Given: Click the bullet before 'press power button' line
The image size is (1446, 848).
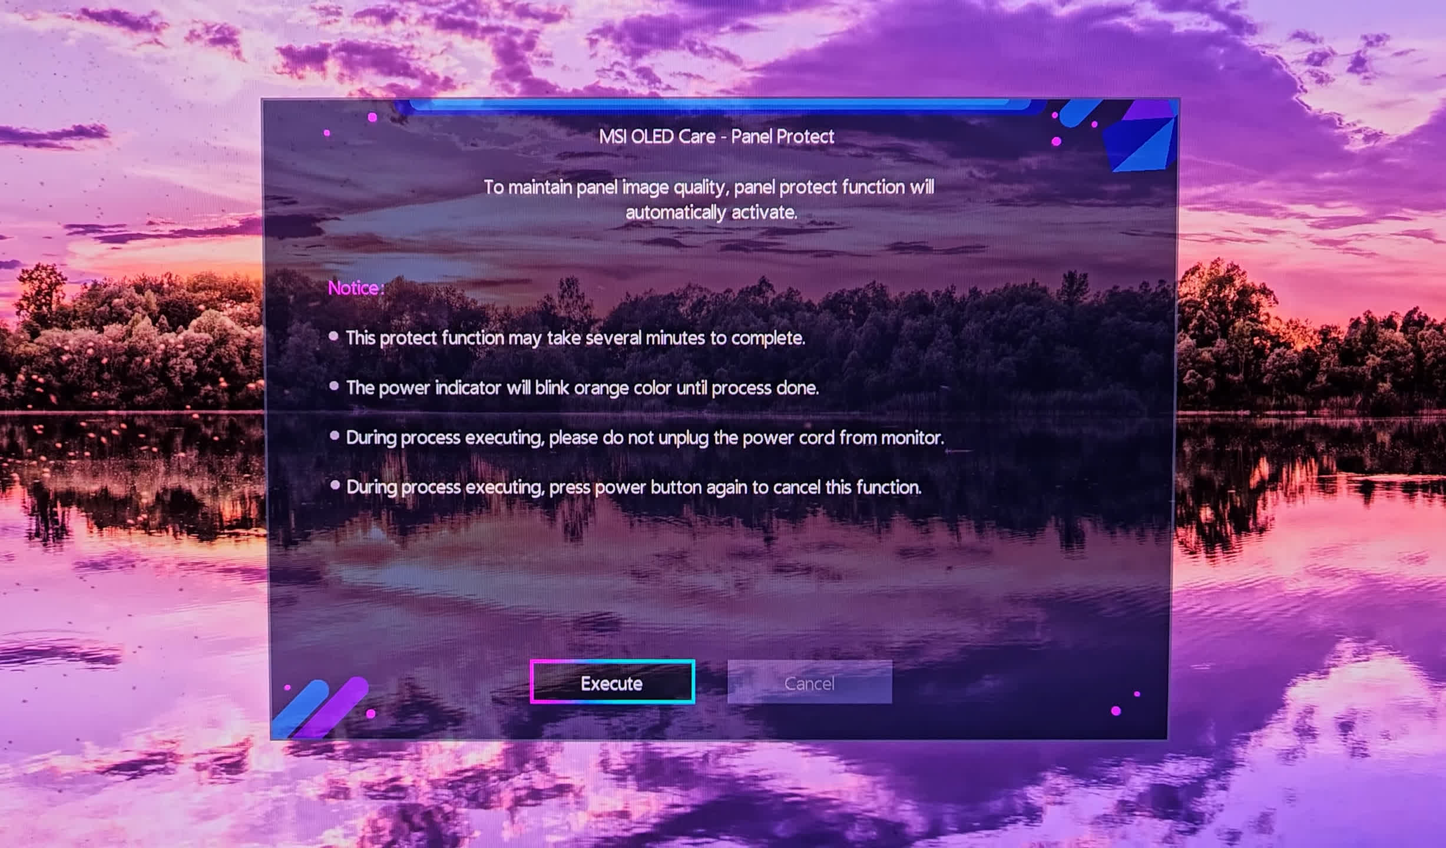Looking at the screenshot, I should [335, 486].
